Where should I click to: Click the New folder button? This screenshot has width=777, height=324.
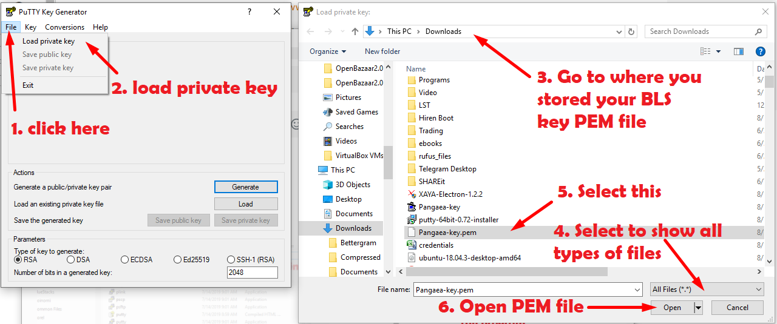pyautogui.click(x=382, y=51)
